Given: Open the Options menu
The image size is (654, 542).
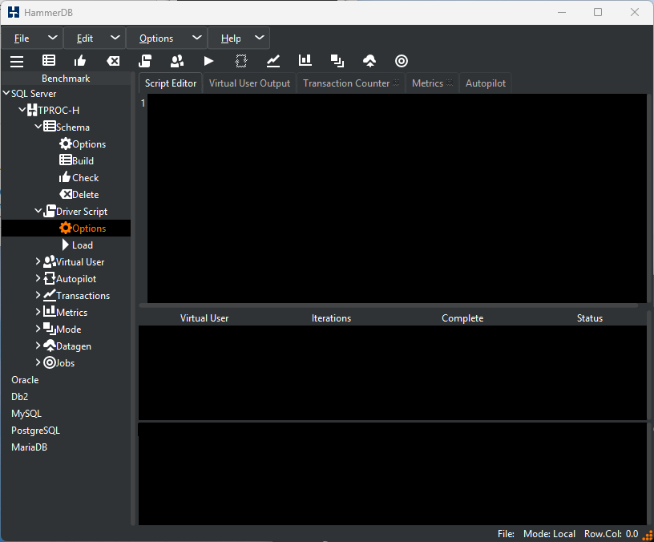Looking at the screenshot, I should point(167,38).
